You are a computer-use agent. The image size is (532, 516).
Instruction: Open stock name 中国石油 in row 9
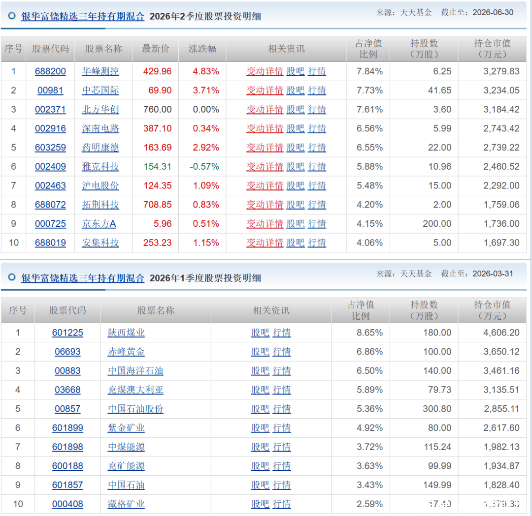coord(126,485)
